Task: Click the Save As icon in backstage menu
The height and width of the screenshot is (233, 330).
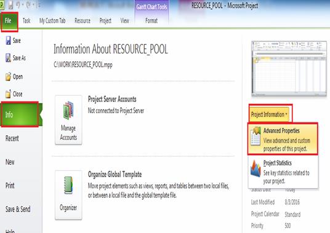Action: click(8, 58)
